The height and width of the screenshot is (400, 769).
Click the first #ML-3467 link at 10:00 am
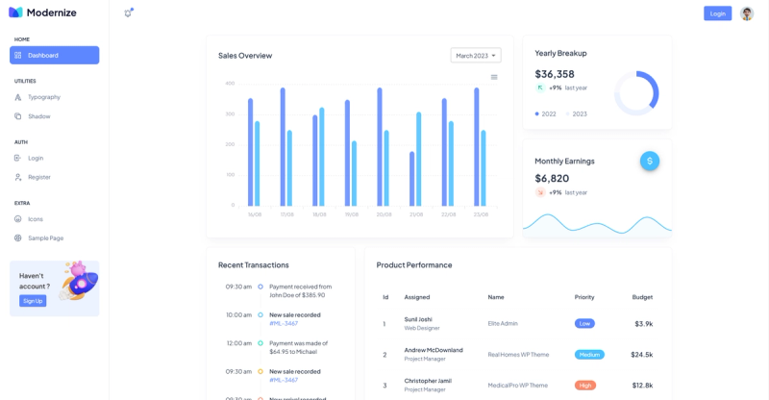(284, 323)
